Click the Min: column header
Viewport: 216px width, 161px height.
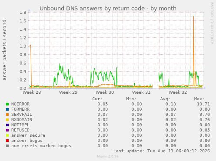tap(131, 99)
